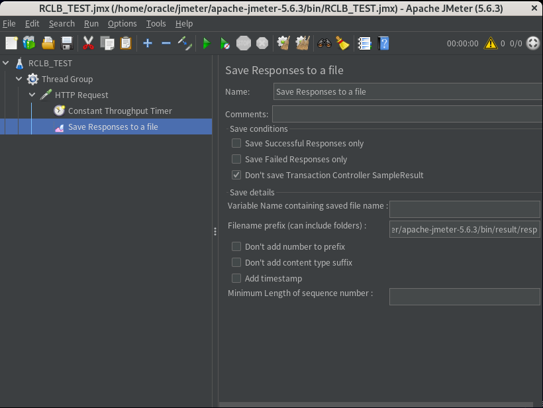Enable Save Successful Responses only
543x408 pixels.
[x=236, y=143]
